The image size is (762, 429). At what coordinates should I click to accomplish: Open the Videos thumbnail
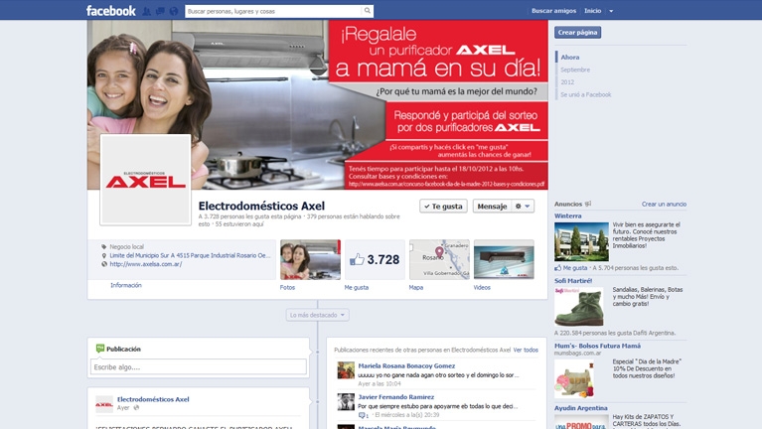coord(504,259)
